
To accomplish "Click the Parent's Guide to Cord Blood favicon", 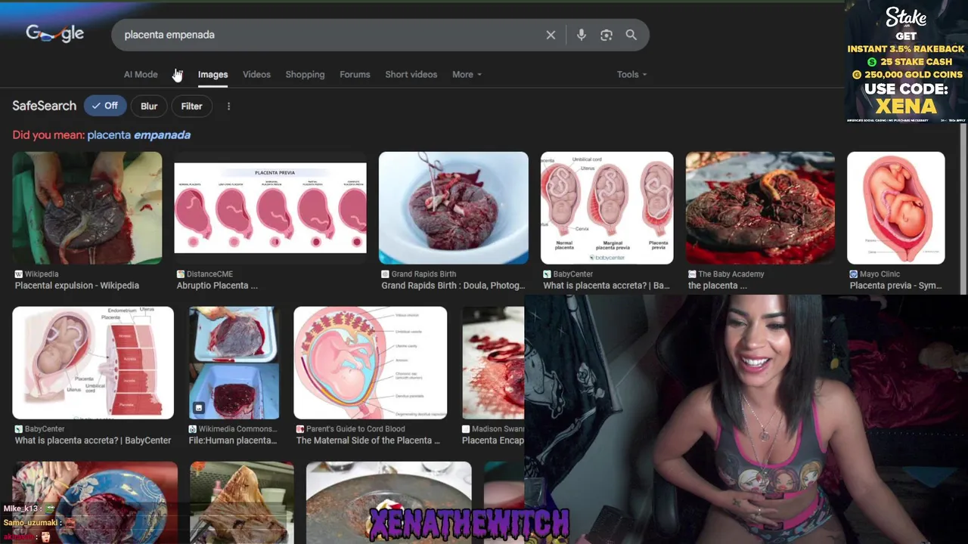I will 300,429.
